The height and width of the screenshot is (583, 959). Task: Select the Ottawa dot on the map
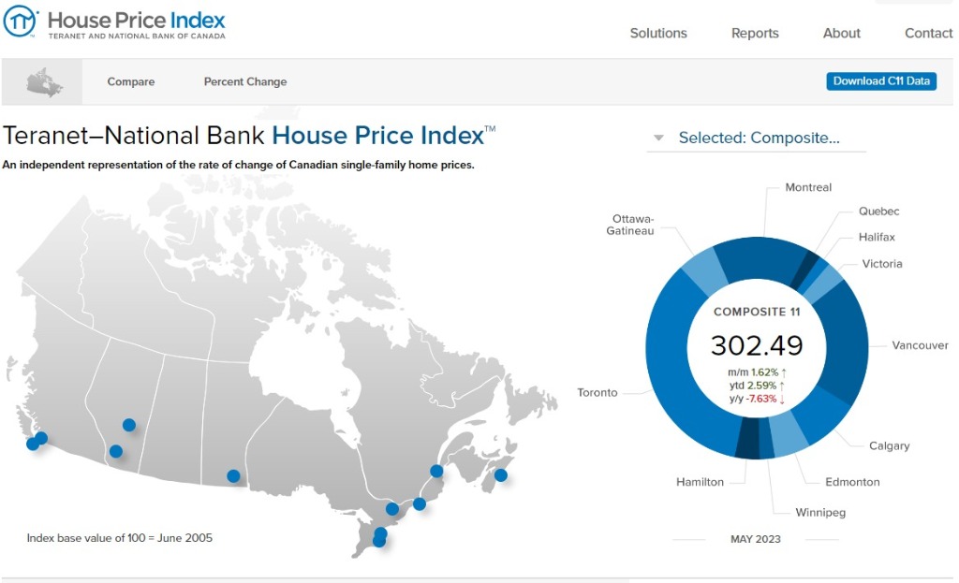(392, 509)
